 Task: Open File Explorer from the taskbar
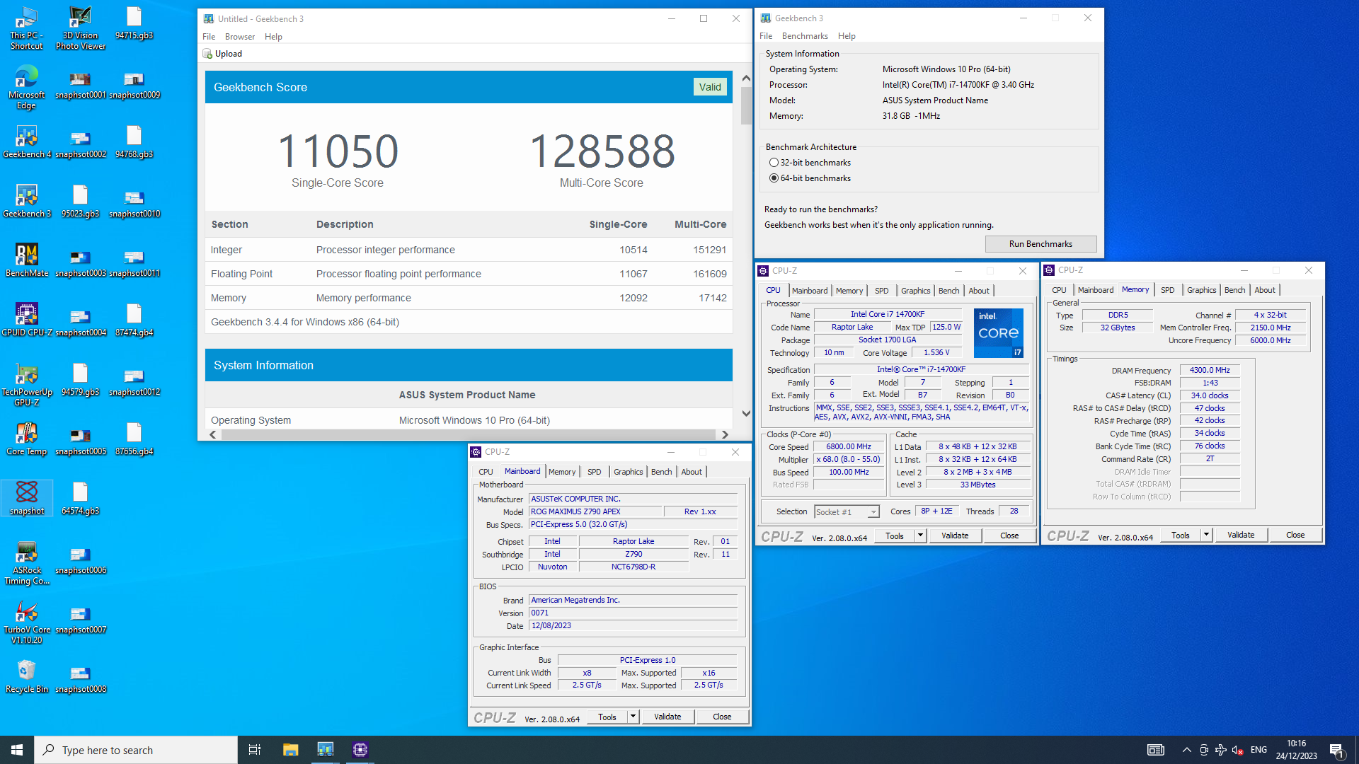click(290, 750)
